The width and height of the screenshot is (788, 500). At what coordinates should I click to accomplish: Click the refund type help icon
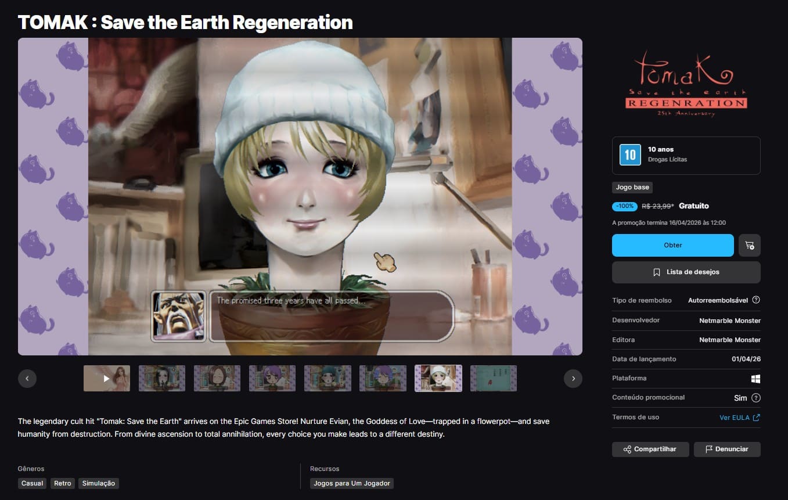tap(755, 300)
